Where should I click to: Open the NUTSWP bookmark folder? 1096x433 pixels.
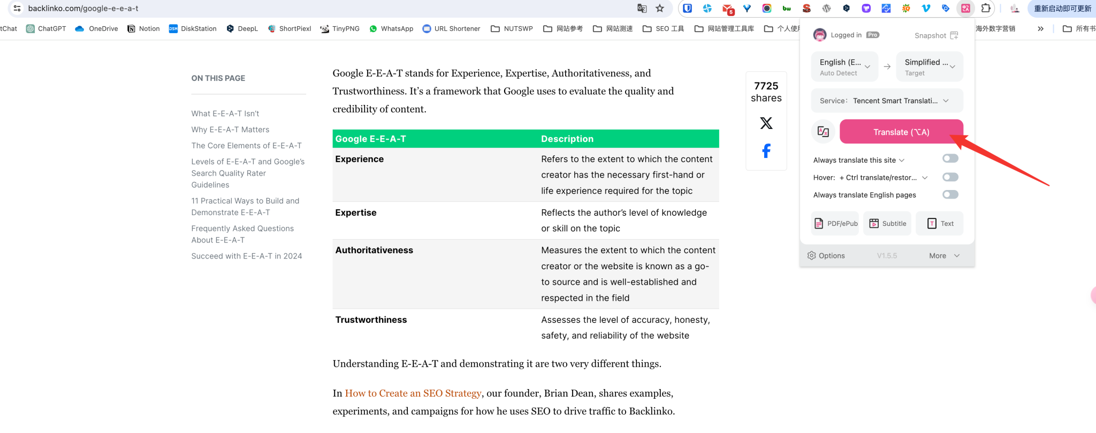(512, 29)
